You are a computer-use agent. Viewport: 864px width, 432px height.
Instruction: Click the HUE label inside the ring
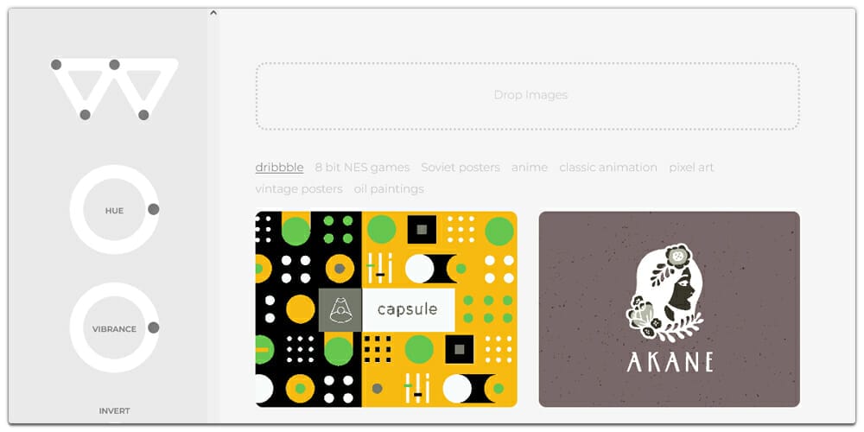114,211
